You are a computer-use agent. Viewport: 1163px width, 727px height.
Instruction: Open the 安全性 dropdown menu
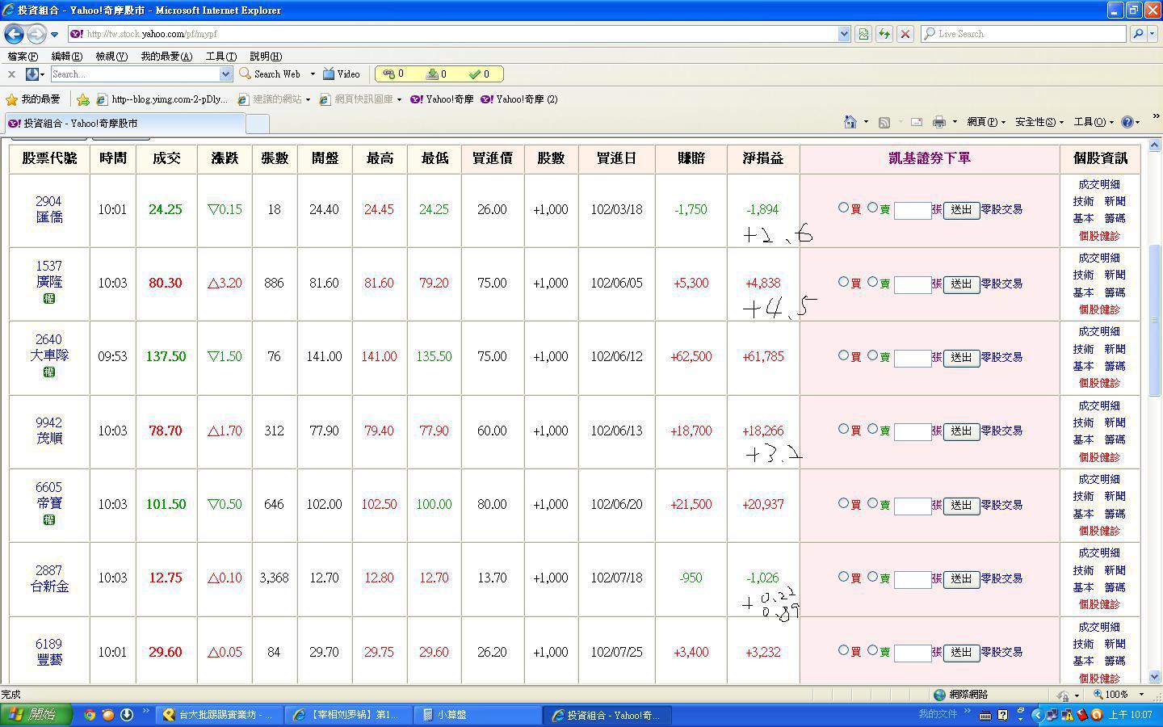(1039, 122)
